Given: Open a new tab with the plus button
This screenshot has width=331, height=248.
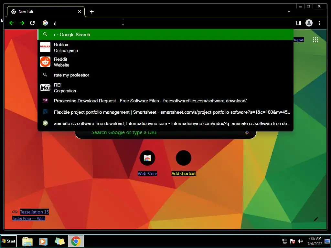Looking at the screenshot, I should tap(91, 12).
